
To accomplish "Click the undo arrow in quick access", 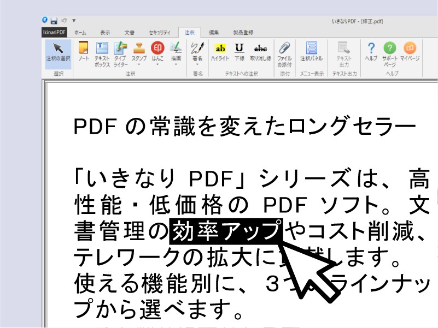I will click(64, 21).
